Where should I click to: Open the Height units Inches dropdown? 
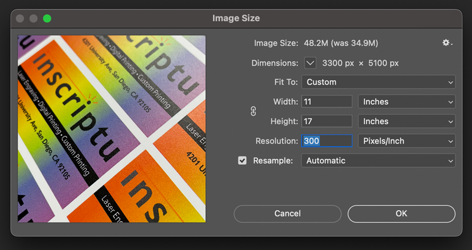tap(407, 121)
